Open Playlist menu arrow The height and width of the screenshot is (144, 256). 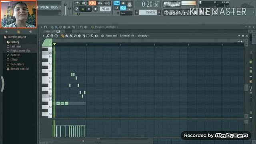click(x=42, y=27)
